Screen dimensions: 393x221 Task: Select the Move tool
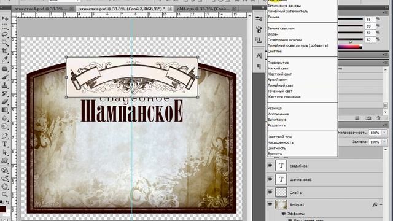coord(5,18)
